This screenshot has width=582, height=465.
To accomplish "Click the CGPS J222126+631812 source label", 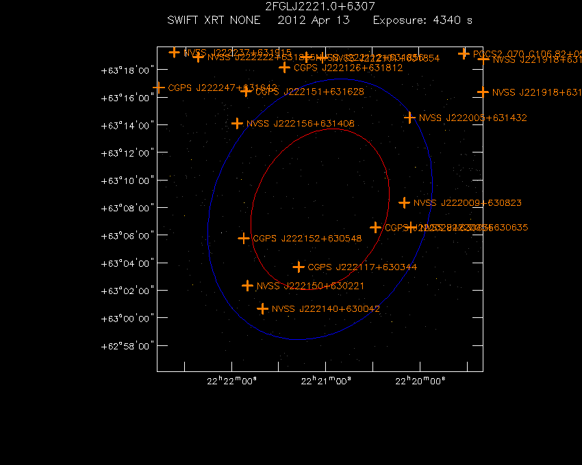I will click(x=348, y=68).
